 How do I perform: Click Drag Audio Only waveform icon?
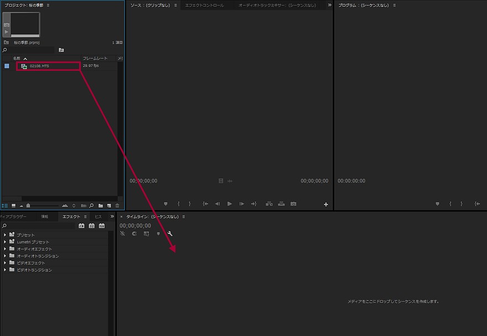230,181
